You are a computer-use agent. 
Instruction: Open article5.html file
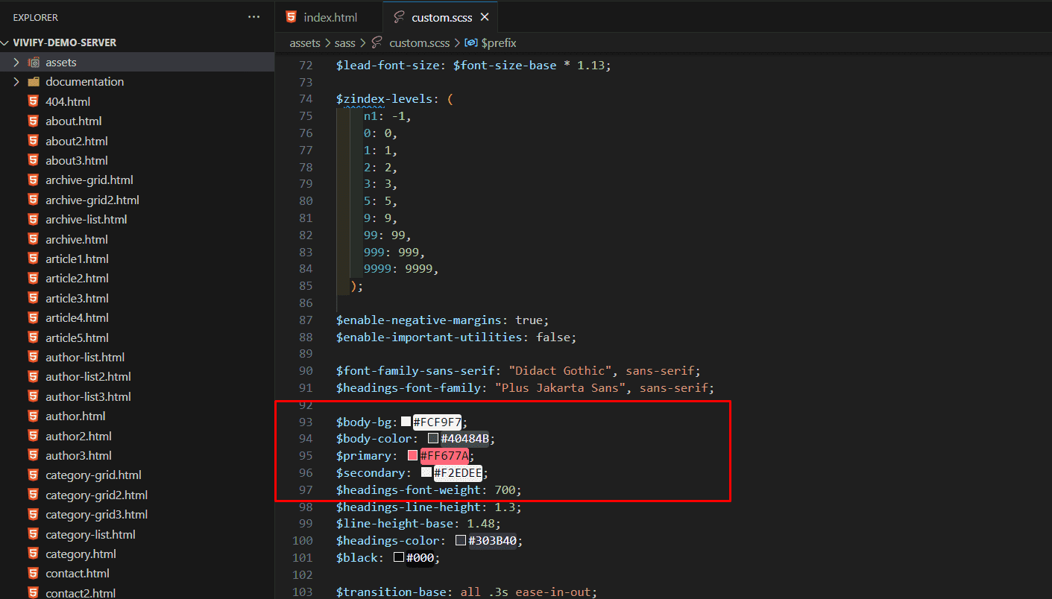pos(77,337)
